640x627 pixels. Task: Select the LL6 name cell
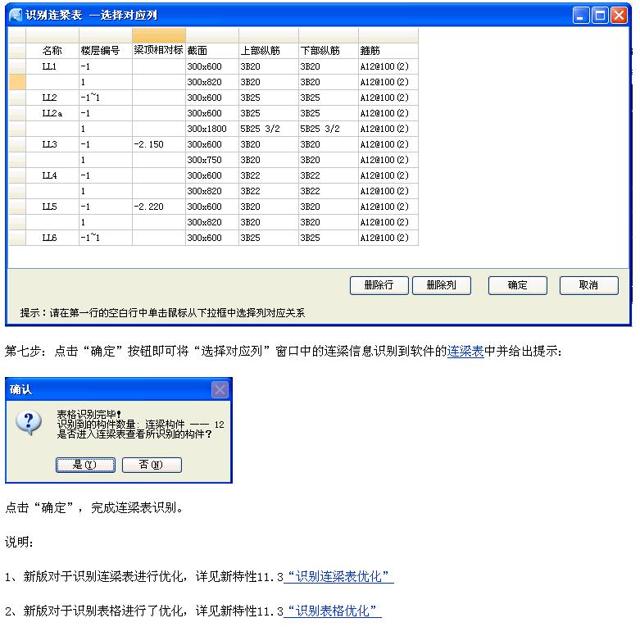pyautogui.click(x=52, y=238)
